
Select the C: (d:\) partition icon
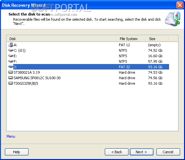tap(11, 50)
